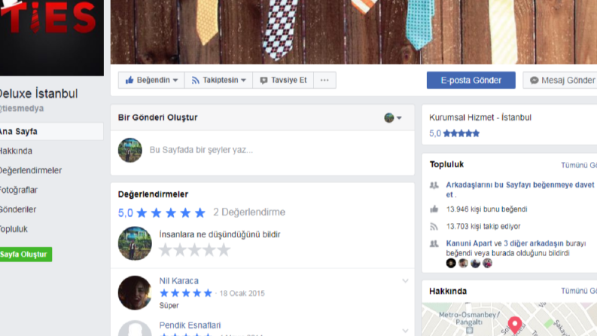Click the messenger icon in Mesaj Gönder
Image resolution: width=597 pixels, height=336 pixels.
(535, 81)
